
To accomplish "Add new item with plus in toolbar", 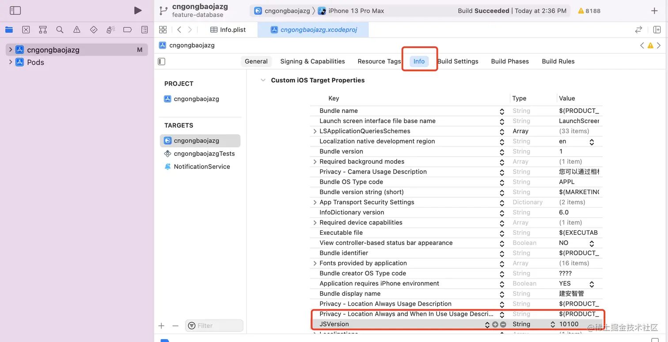I will (654, 11).
